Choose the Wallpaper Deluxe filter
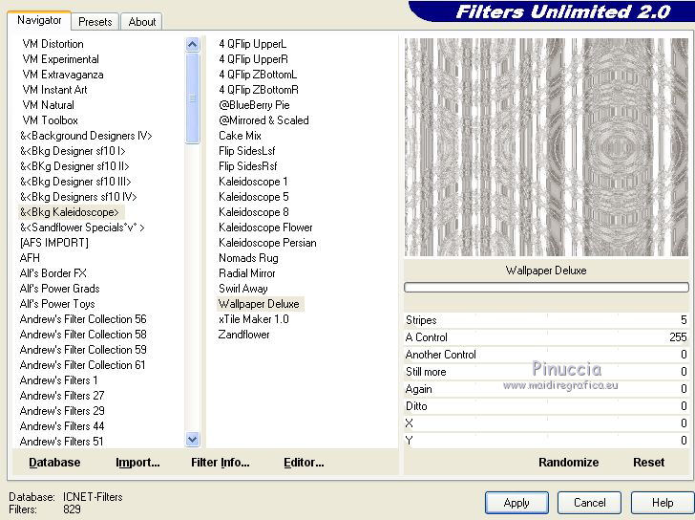The image size is (695, 520). coord(259,304)
